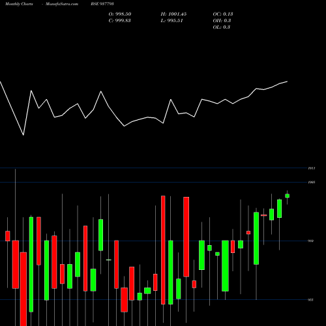Select the low value 'L: 995.51'

(x=171, y=21)
